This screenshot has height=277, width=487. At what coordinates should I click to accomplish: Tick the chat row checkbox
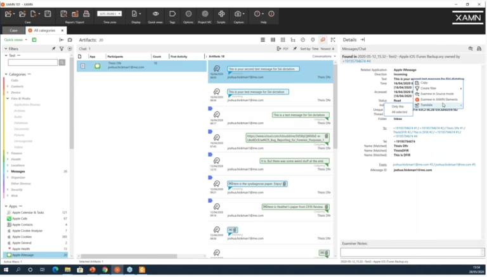[82, 66]
